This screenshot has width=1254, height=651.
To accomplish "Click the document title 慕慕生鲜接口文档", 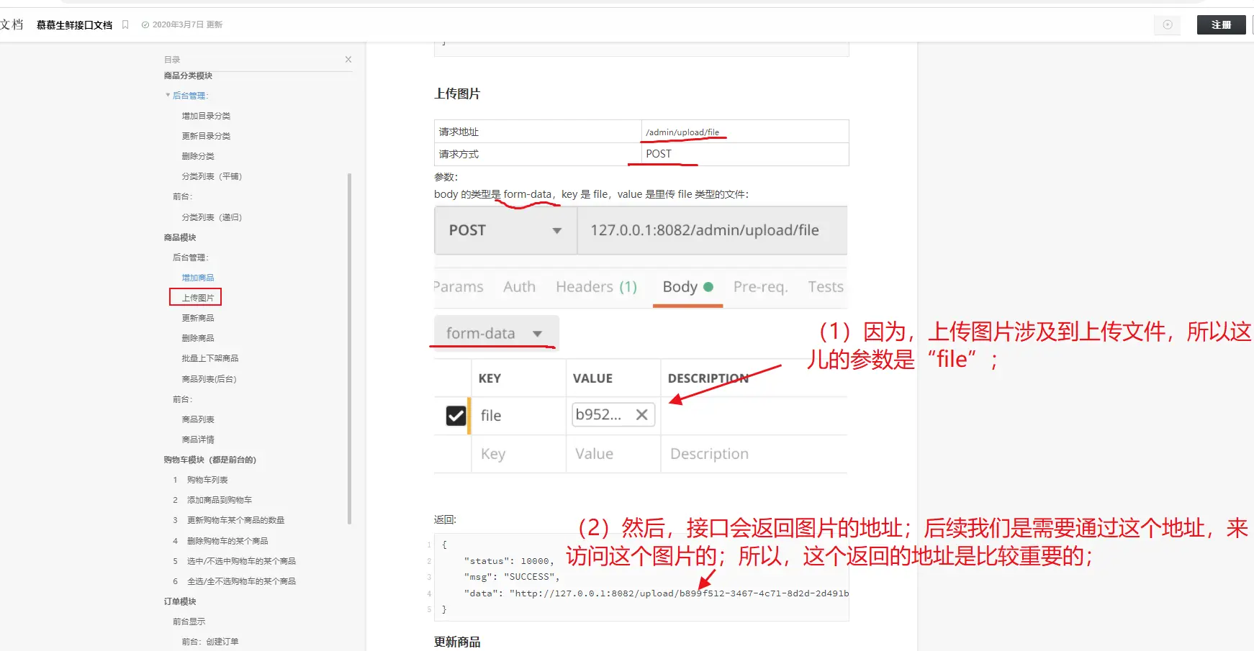I will pos(75,25).
